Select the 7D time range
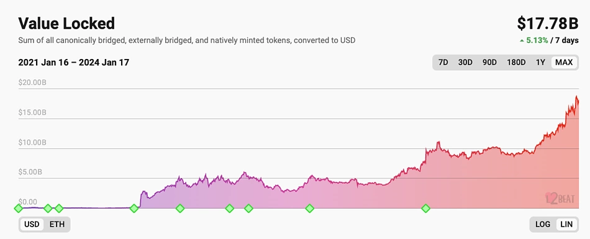 443,63
